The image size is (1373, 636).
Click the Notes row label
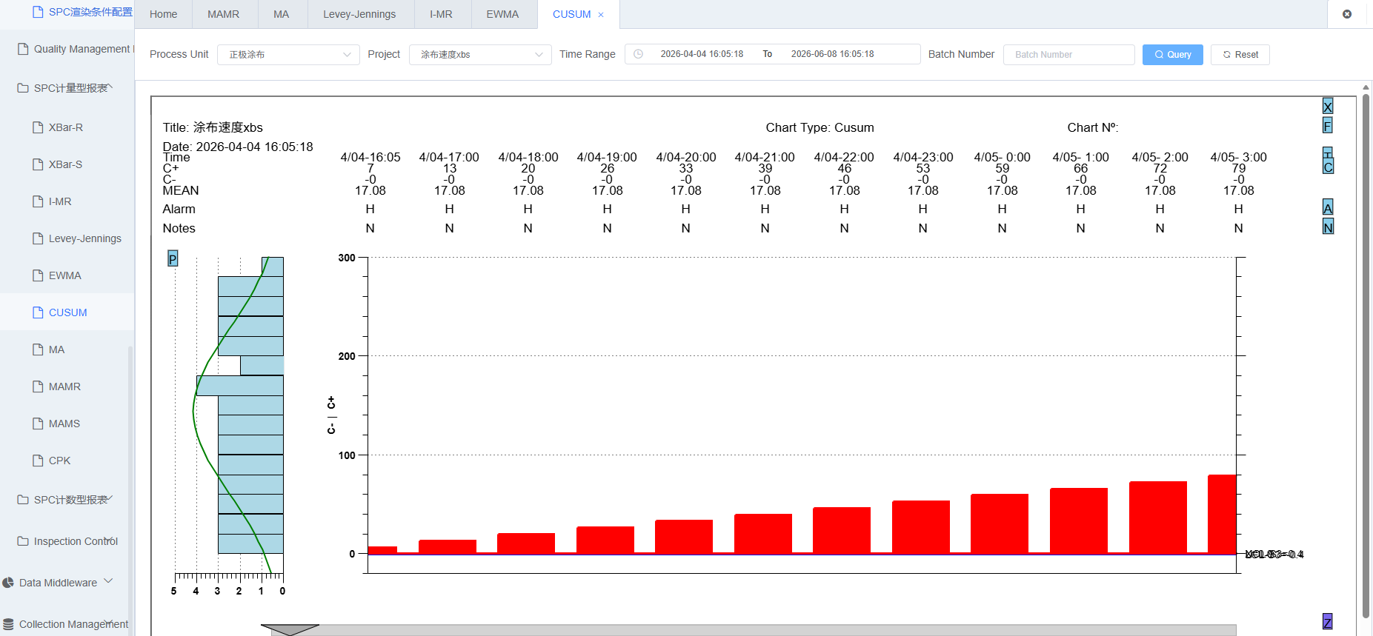(x=179, y=228)
